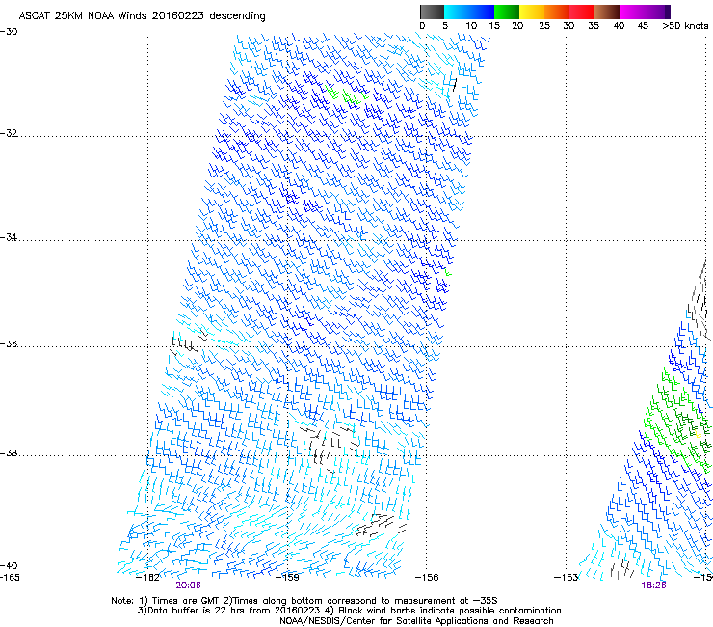Click the gray 0–5 knots legend color
Viewport: 713px width, 627px height.
tap(432, 12)
